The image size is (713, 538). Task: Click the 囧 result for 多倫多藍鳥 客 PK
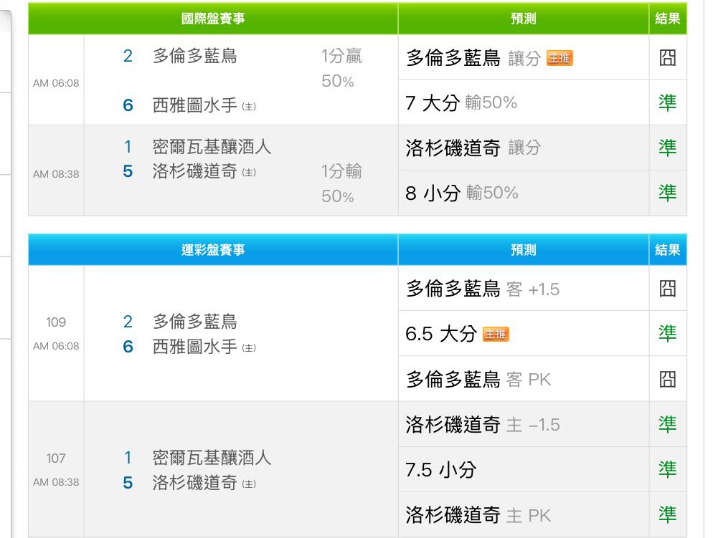[667, 379]
